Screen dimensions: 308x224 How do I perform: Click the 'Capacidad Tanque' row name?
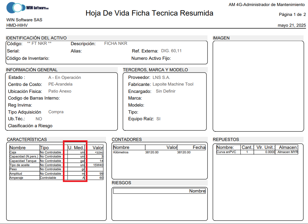[x=23, y=161]
